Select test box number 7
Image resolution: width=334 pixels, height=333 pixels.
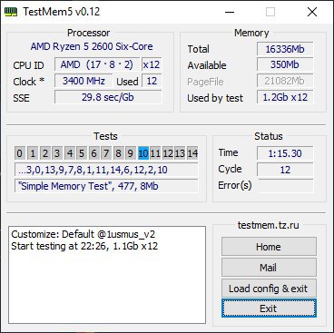pos(106,153)
